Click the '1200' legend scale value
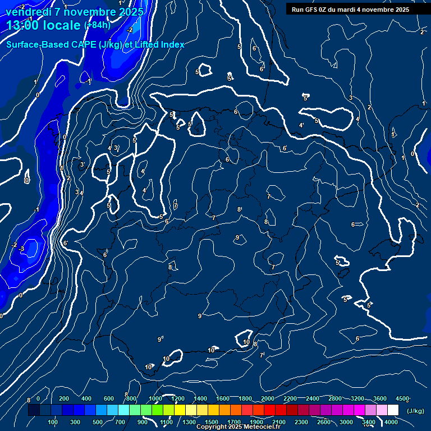Viewport: 431px width, 431px height. (178, 398)
